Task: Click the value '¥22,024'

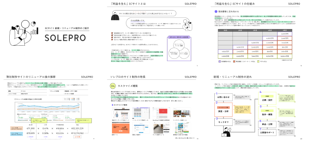Action: [60, 133]
